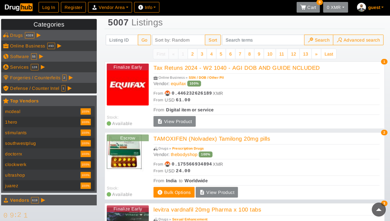The image size is (390, 221).
Task: Open the shopping cart
Action: click(x=308, y=7)
